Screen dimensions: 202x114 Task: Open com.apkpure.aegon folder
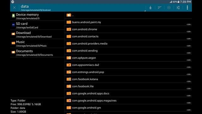tap(128, 58)
